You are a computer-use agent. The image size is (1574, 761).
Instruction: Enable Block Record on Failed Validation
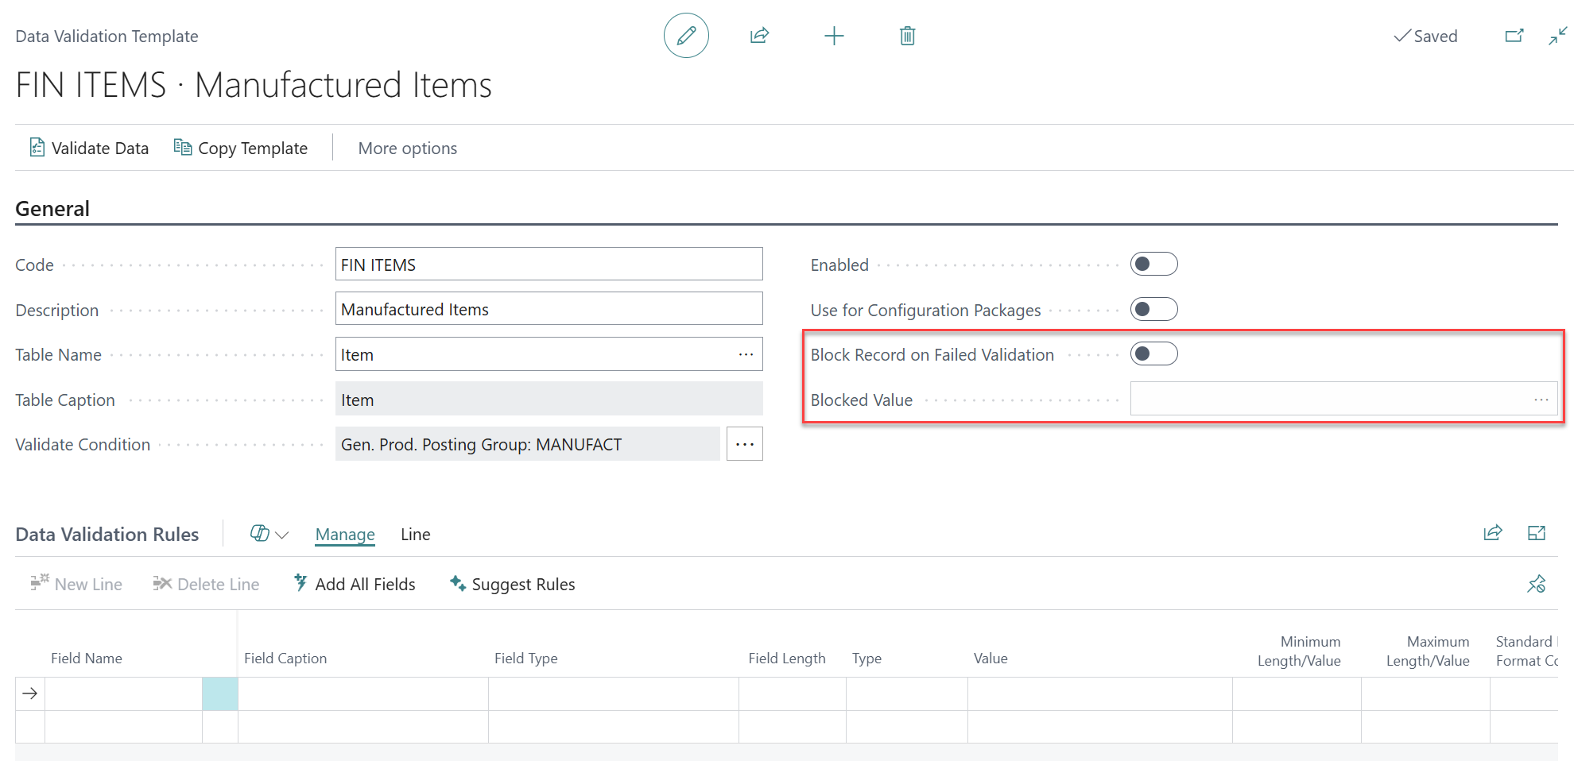pos(1153,353)
